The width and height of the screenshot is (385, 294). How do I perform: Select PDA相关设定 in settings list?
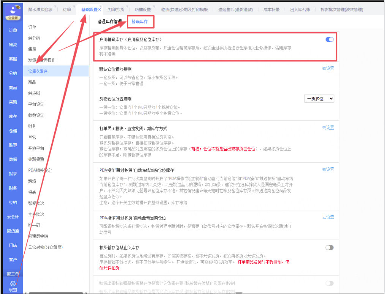40,170
